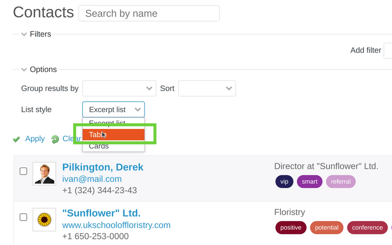Viewport: 392px width, 245px height.
Task: Focus the Search by name field
Action: [x=149, y=13]
